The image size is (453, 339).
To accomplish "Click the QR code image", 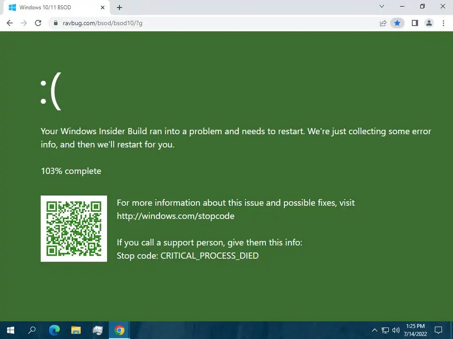I will 74,229.
